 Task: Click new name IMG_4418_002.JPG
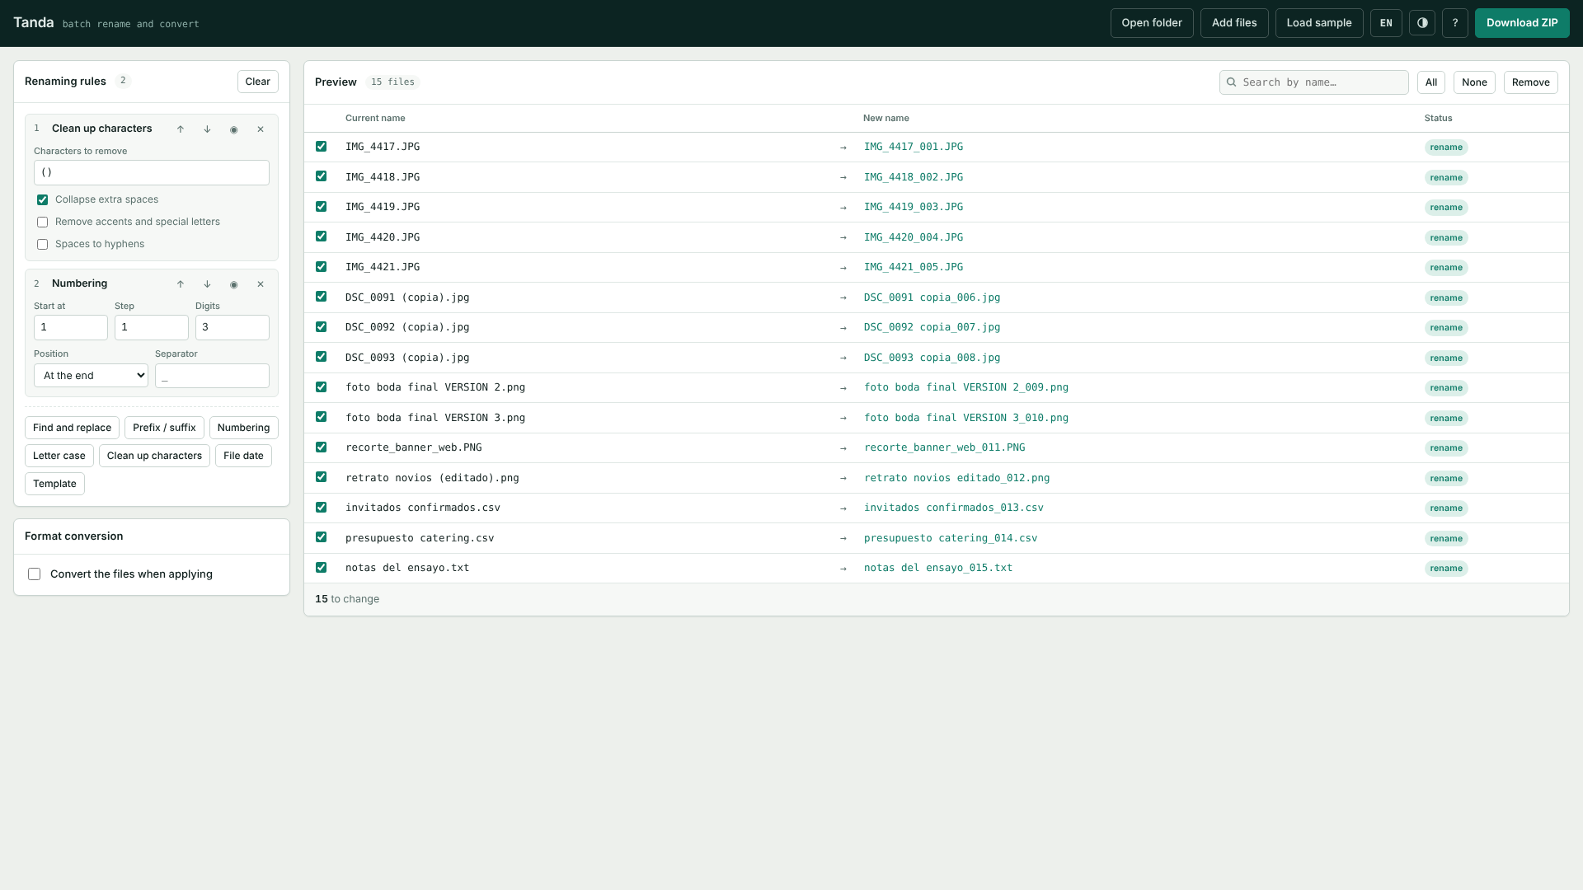[x=914, y=177]
